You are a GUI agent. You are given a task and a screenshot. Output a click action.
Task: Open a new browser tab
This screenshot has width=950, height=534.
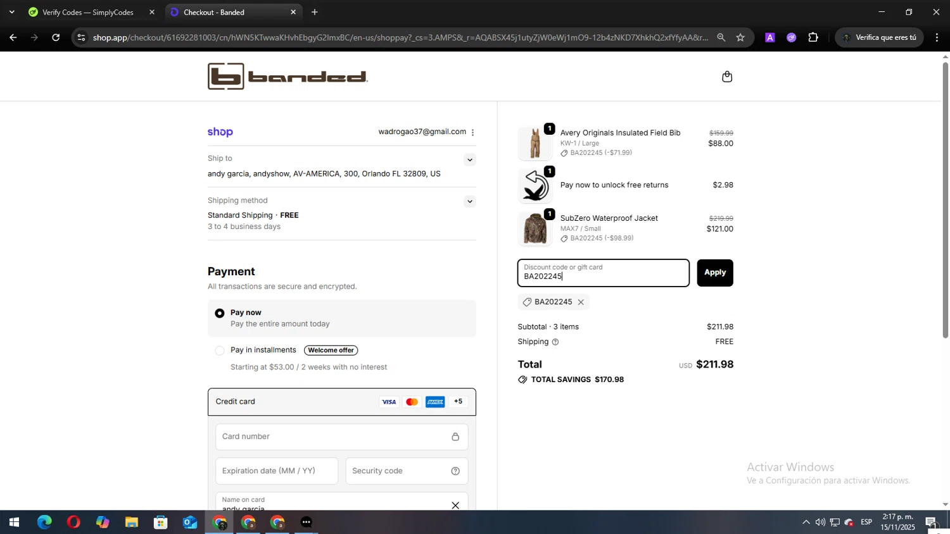[315, 12]
